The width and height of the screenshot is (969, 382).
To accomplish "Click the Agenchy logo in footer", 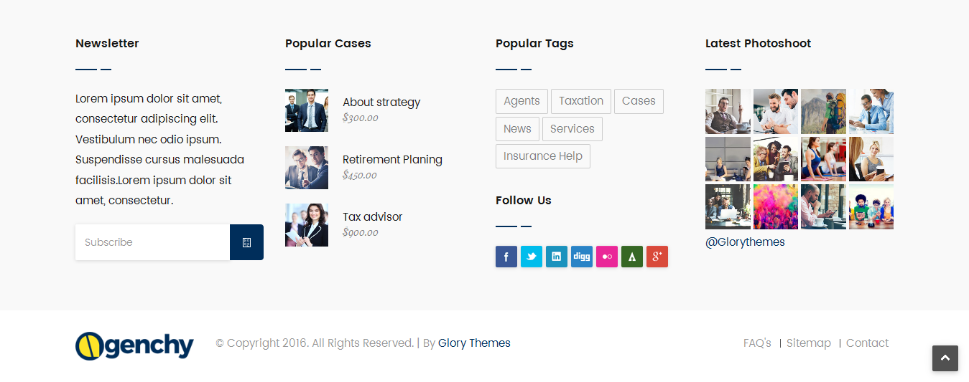I will pyautogui.click(x=134, y=345).
